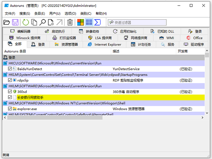Select the HKLM SOFTWARE CurrentVersion\Run key row

[104, 86]
